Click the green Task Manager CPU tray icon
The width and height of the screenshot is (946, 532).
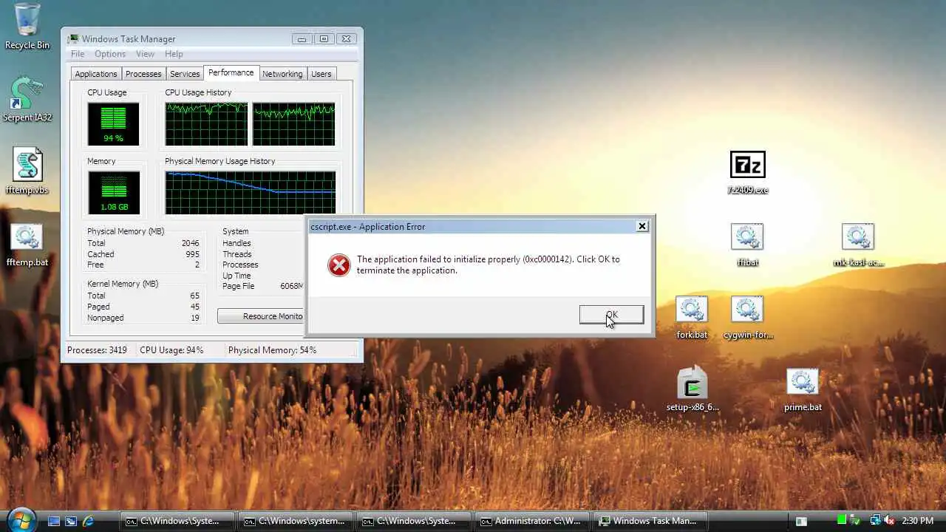click(x=842, y=521)
